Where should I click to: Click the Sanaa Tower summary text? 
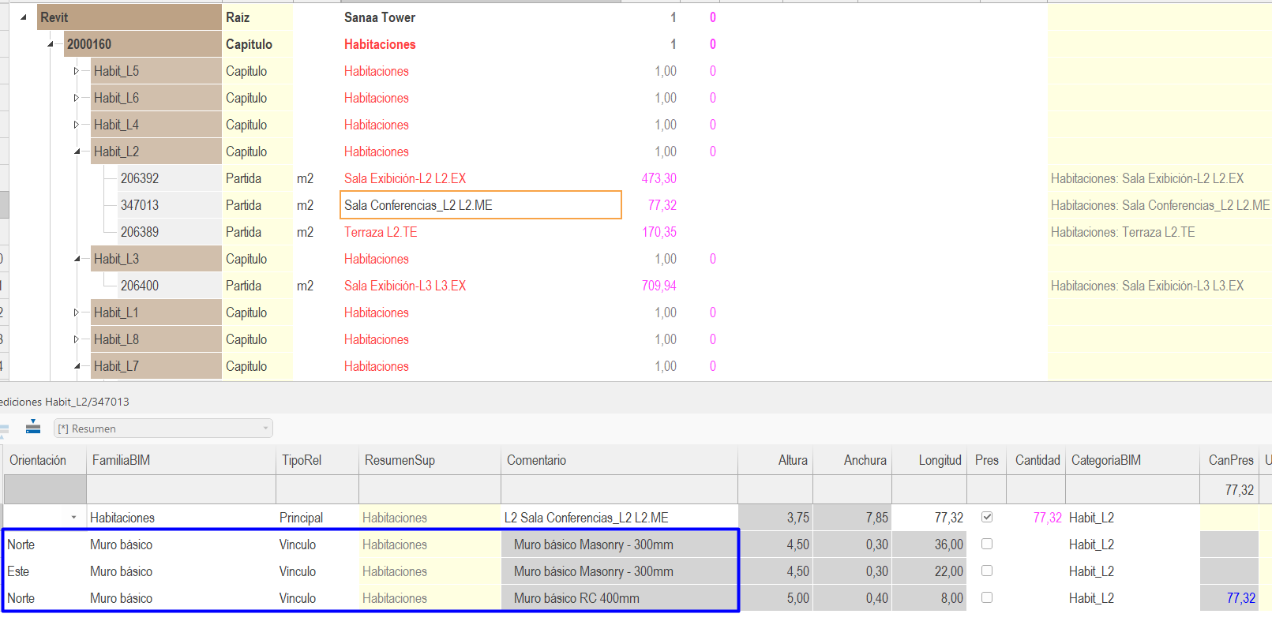point(380,17)
